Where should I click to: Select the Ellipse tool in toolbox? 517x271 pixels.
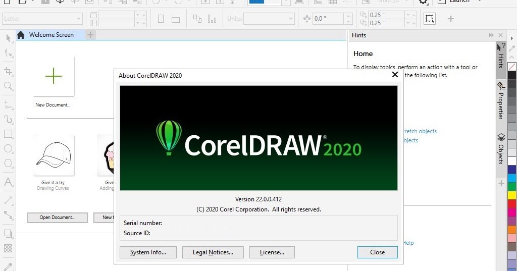(8, 149)
